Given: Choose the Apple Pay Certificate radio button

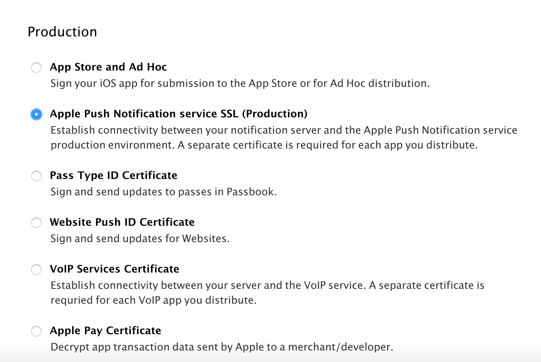Looking at the screenshot, I should point(36,331).
